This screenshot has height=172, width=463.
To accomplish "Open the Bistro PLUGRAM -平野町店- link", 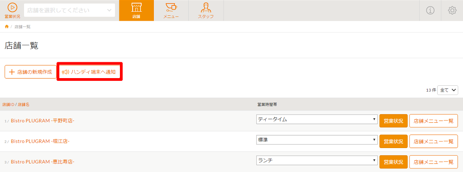I will pyautogui.click(x=42, y=121).
